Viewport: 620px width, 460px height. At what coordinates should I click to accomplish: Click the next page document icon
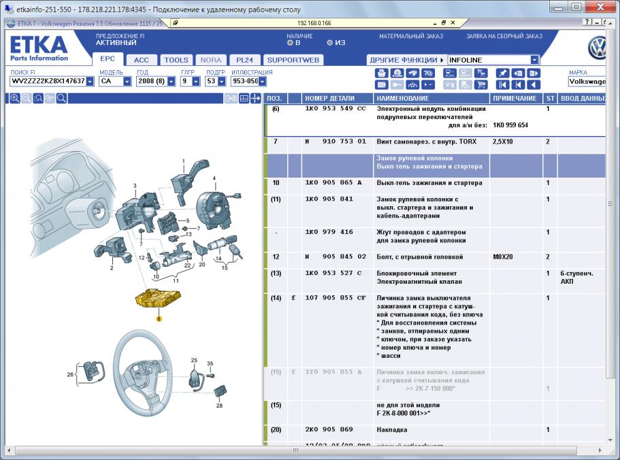pyautogui.click(x=534, y=73)
